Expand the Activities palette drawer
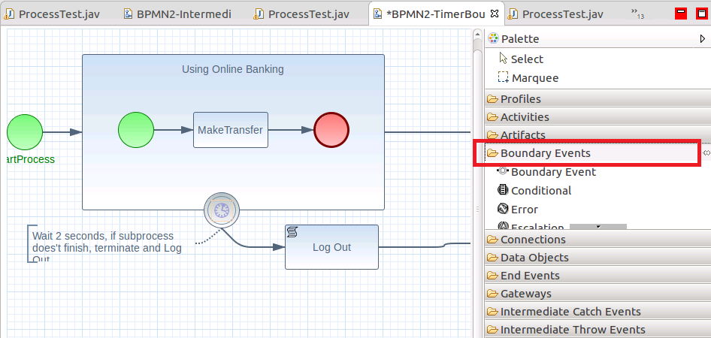This screenshot has width=711, height=338. (524, 117)
